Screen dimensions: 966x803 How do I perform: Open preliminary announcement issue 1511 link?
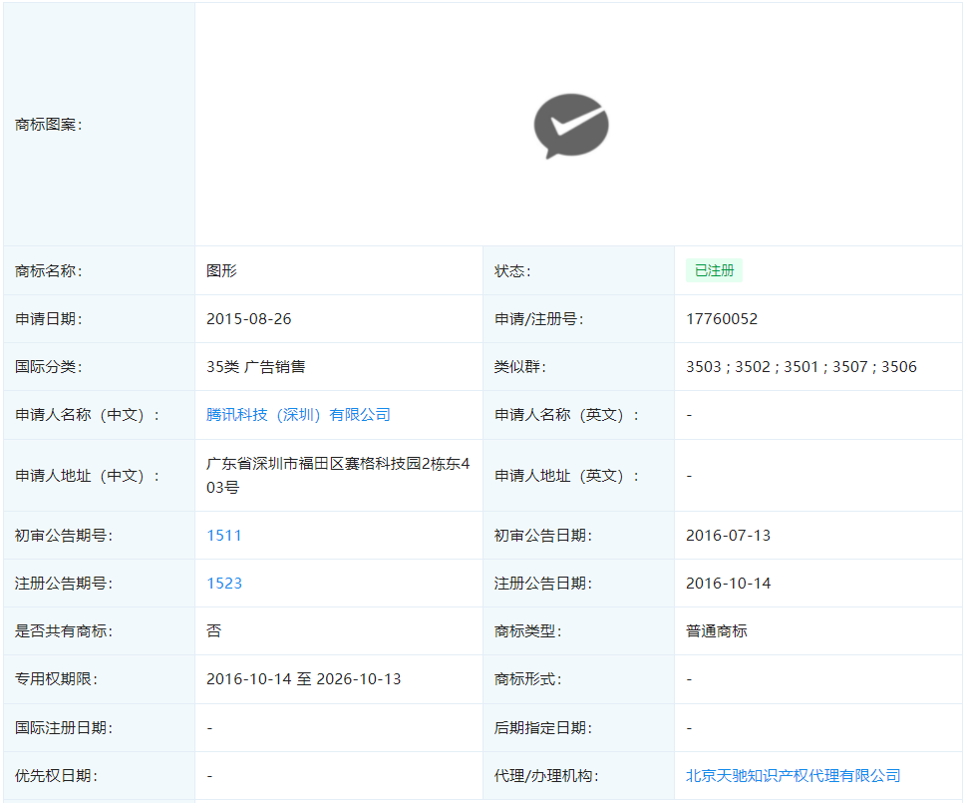[x=224, y=536]
